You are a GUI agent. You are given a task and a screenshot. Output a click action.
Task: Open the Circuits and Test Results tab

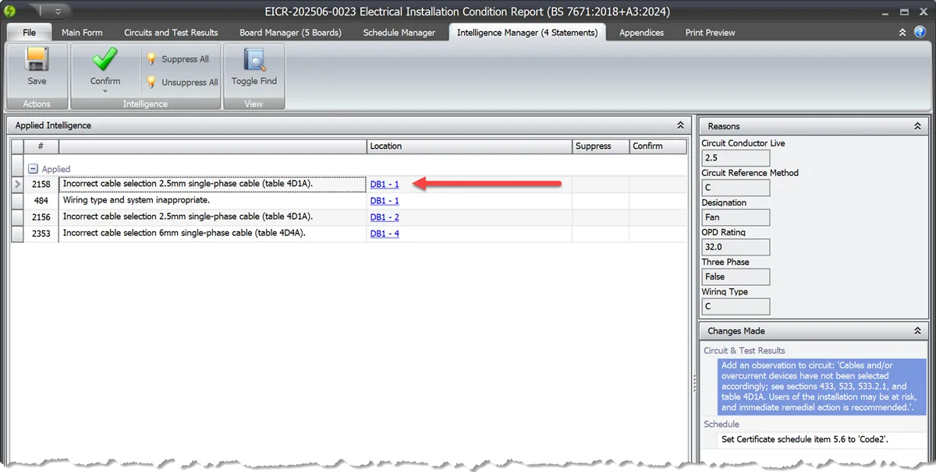point(171,32)
